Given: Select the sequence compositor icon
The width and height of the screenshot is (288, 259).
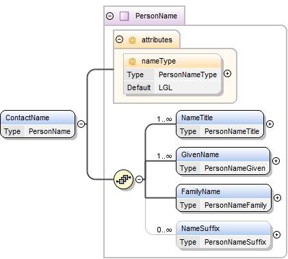Looking at the screenshot, I should pyautogui.click(x=123, y=180).
